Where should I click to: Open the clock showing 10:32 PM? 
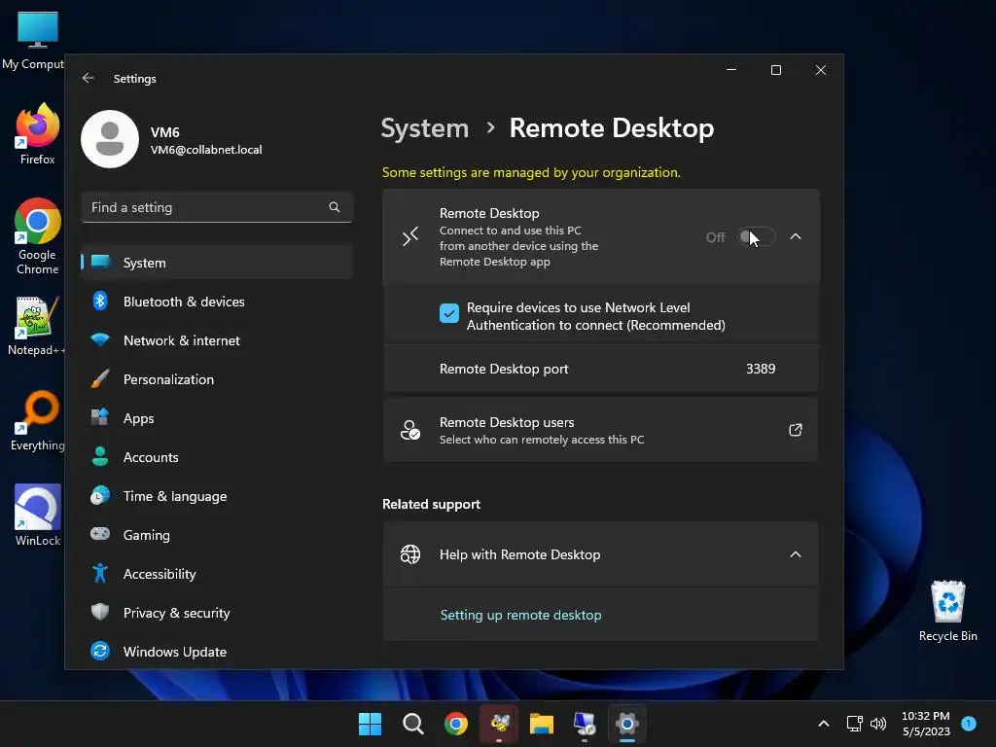(x=926, y=724)
